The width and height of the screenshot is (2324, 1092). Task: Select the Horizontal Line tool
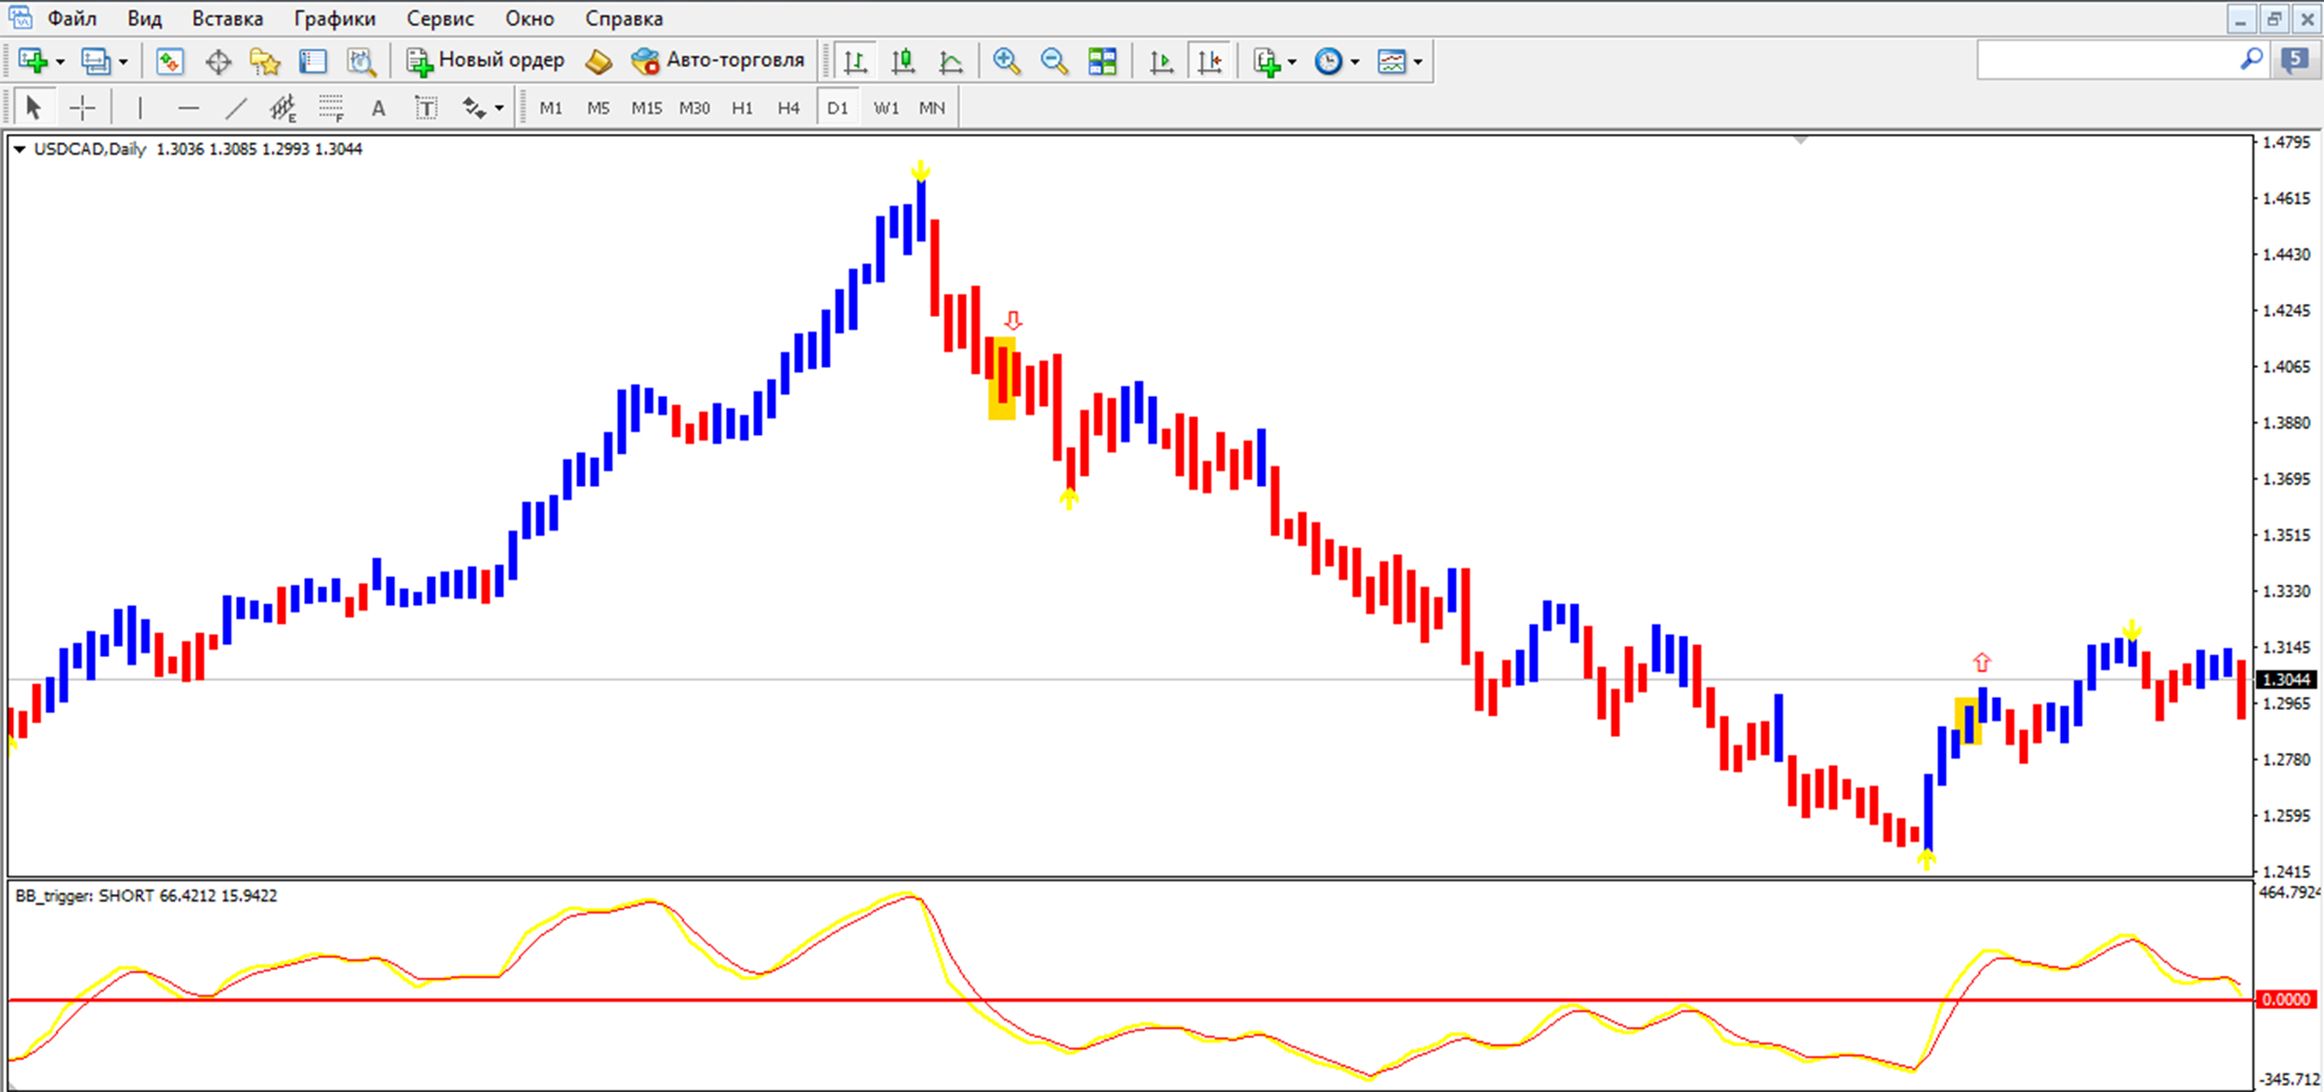point(188,108)
